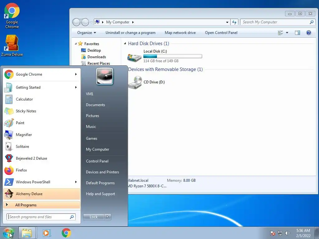The image size is (319, 239).
Task: Click the Search My Computer field
Action: click(x=278, y=22)
